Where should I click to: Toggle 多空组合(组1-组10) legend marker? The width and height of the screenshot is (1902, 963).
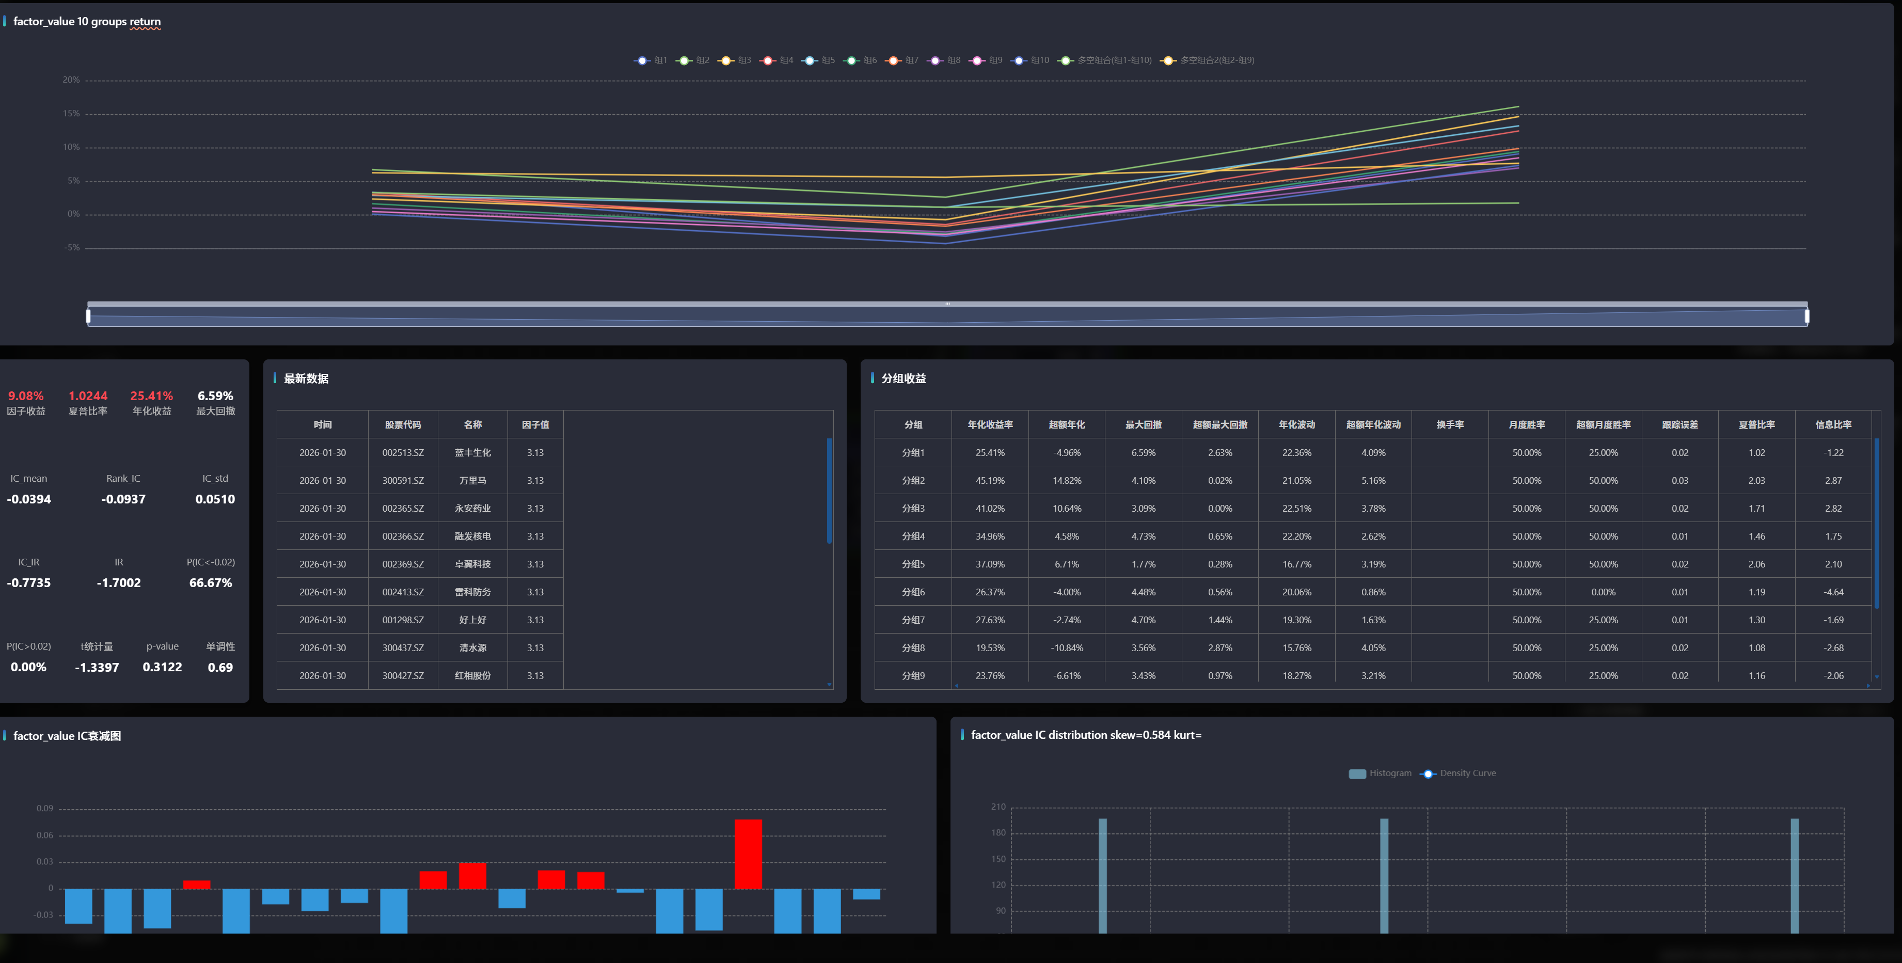pos(1066,60)
